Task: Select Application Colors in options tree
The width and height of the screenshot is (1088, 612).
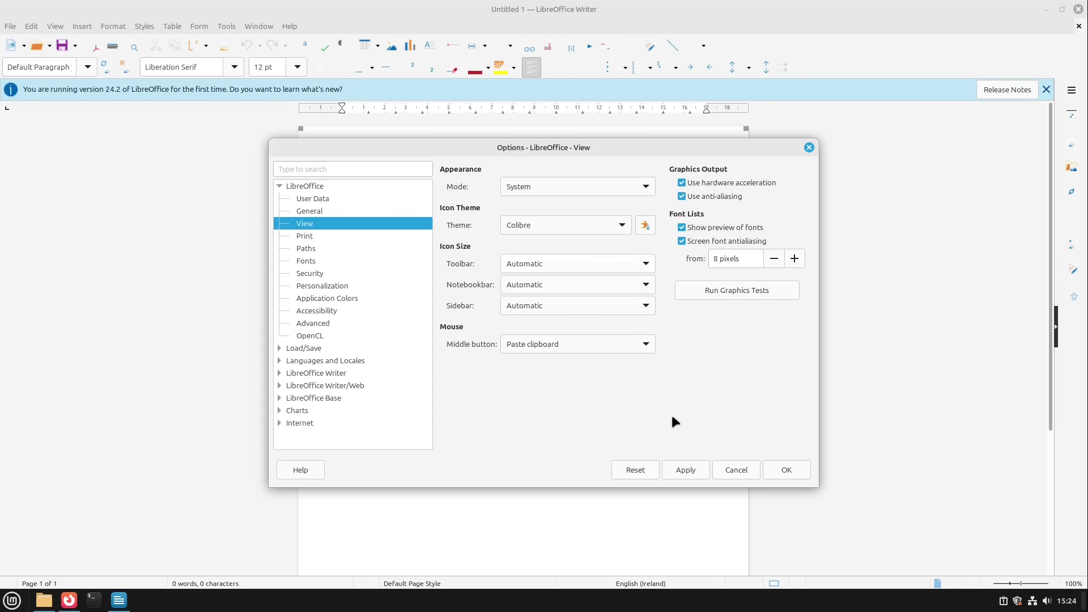Action: (327, 299)
